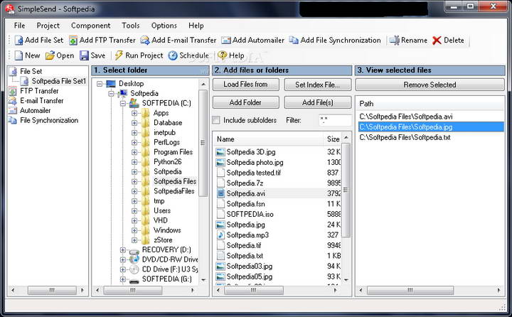The image size is (512, 317).
Task: Select FTP Transfer in the left tree
Action: point(39,91)
